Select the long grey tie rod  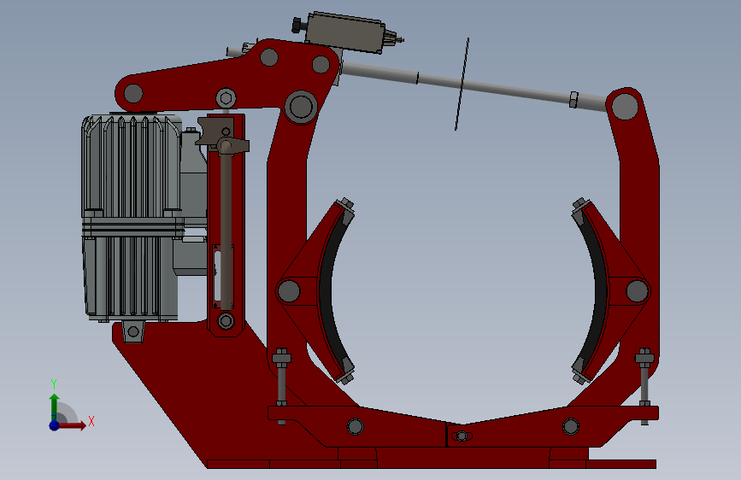[x=473, y=86]
